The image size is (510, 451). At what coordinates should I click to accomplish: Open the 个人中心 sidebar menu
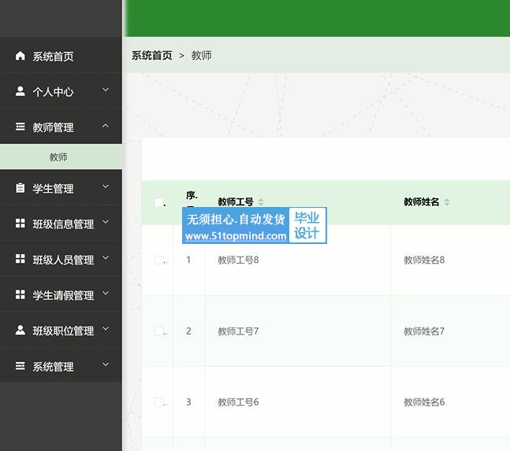[x=61, y=91]
